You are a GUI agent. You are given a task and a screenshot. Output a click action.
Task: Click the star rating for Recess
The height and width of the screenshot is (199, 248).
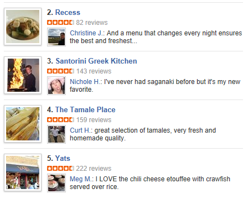click(60, 23)
